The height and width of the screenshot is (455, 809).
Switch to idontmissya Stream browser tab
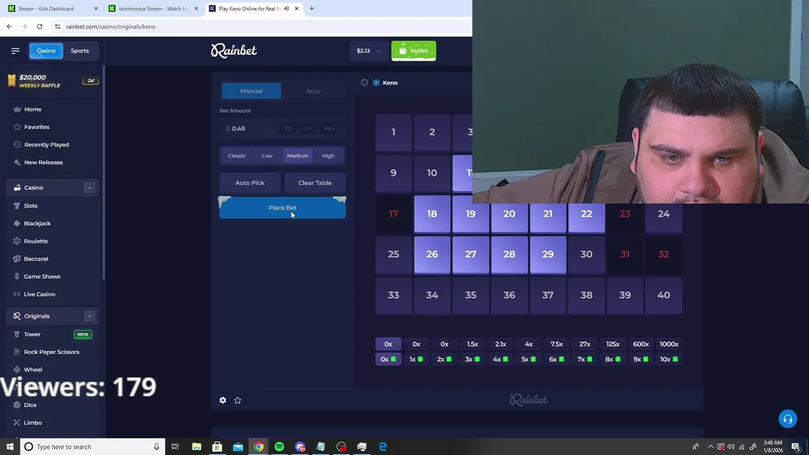coord(154,9)
